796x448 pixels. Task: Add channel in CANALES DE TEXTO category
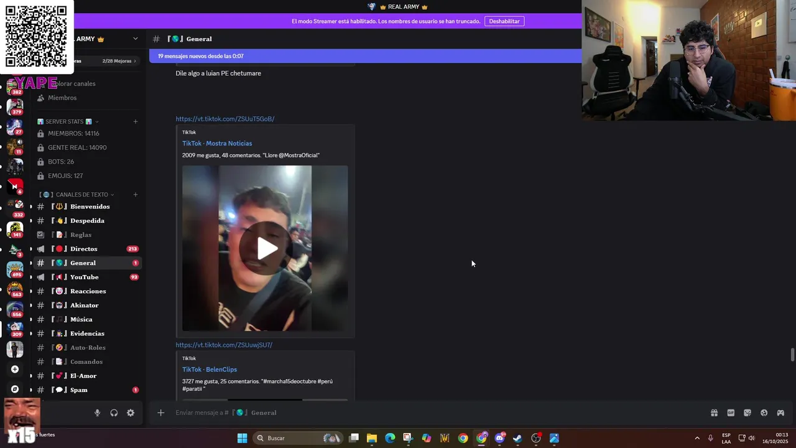pos(136,195)
